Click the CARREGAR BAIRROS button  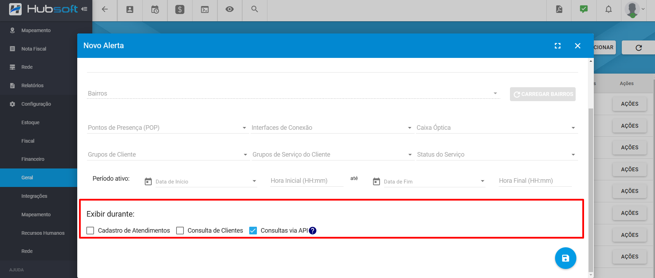(x=542, y=94)
